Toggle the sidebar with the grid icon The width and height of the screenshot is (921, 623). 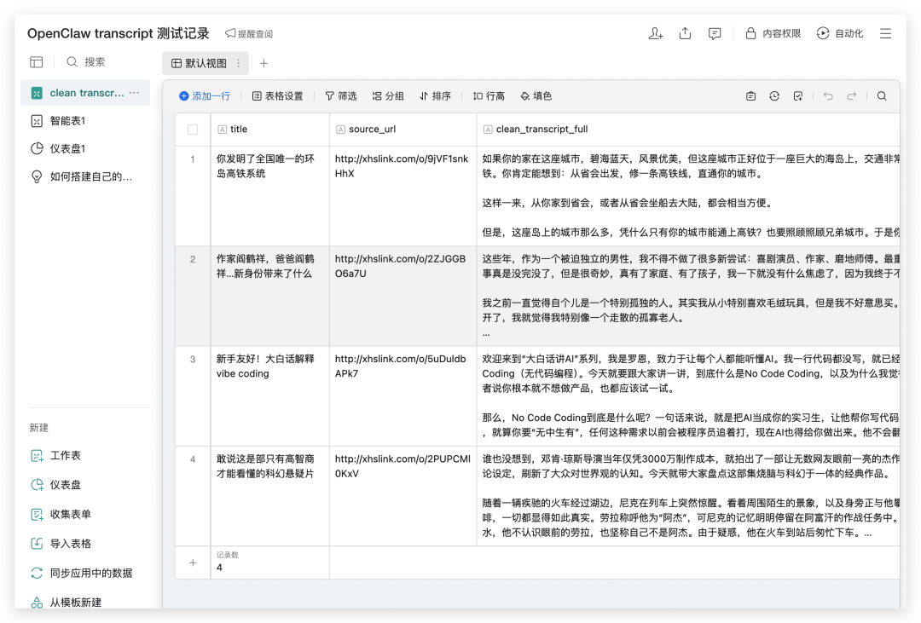36,61
